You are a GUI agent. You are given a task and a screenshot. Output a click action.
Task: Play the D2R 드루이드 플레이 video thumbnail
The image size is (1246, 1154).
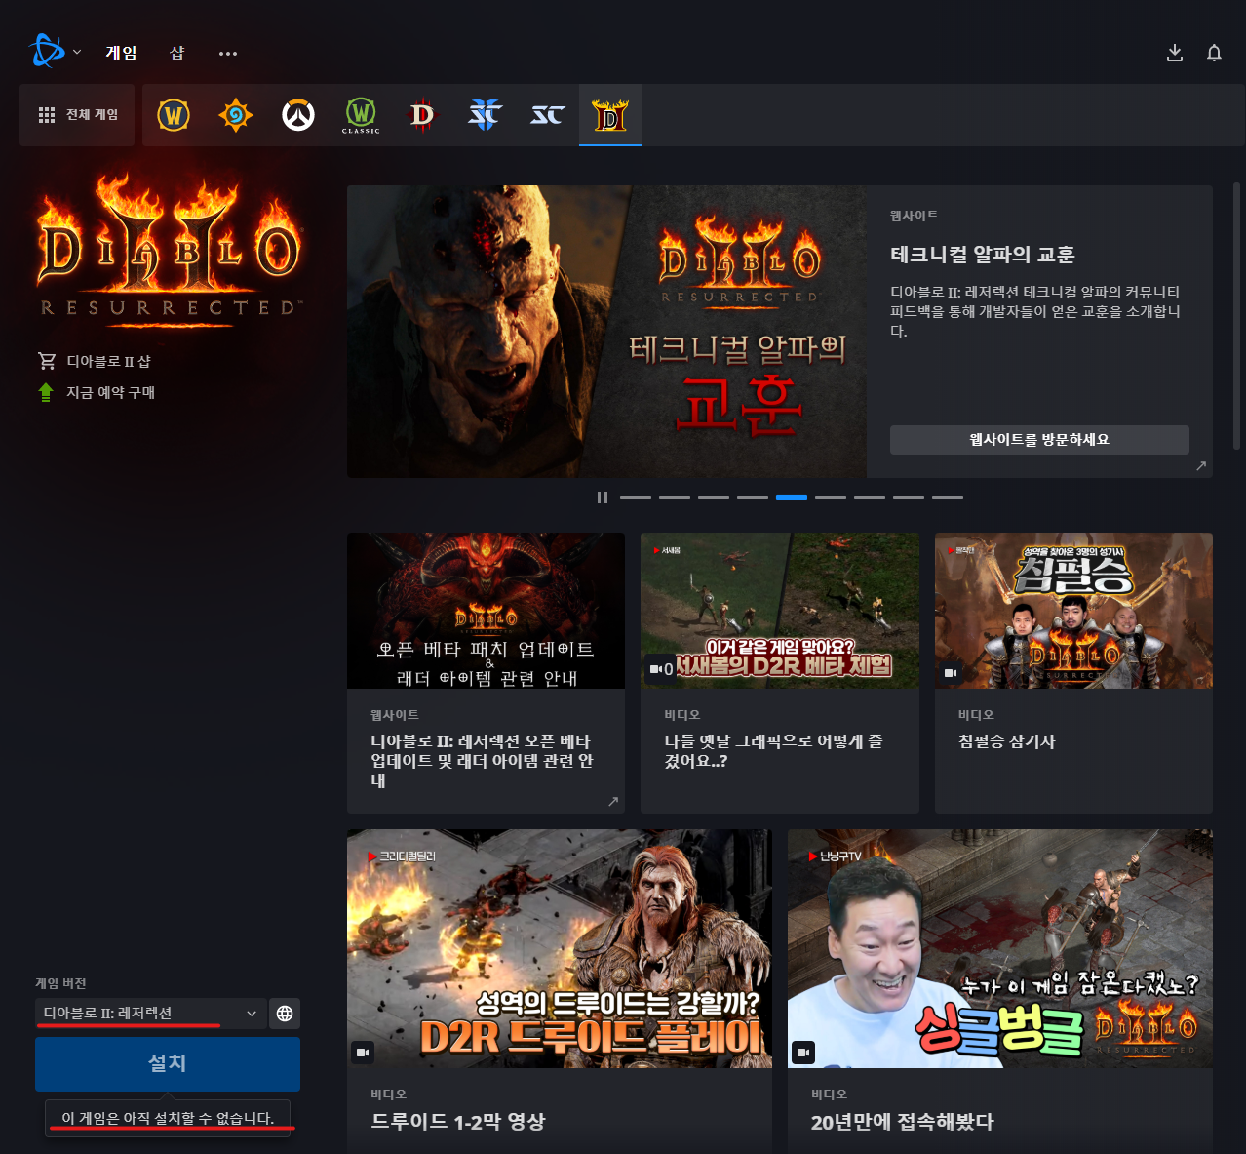[560, 948]
